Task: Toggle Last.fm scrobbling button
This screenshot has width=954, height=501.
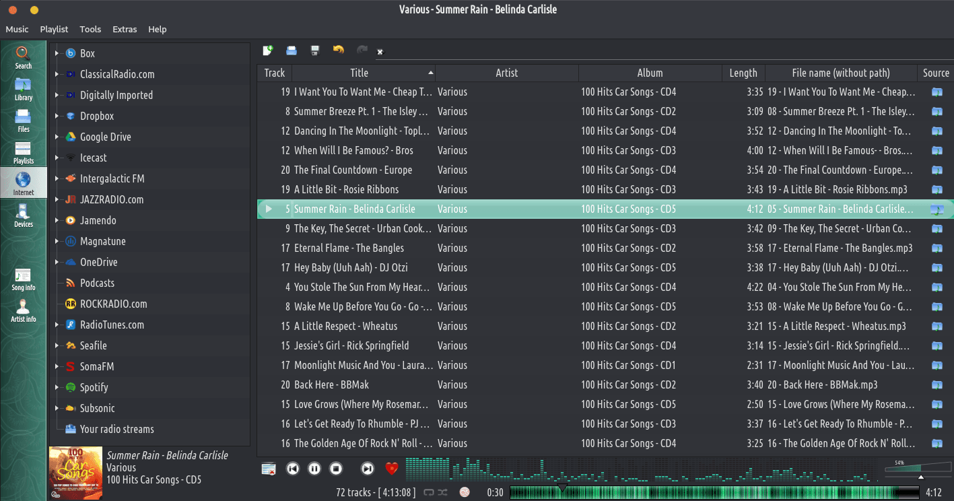Action: (x=465, y=492)
